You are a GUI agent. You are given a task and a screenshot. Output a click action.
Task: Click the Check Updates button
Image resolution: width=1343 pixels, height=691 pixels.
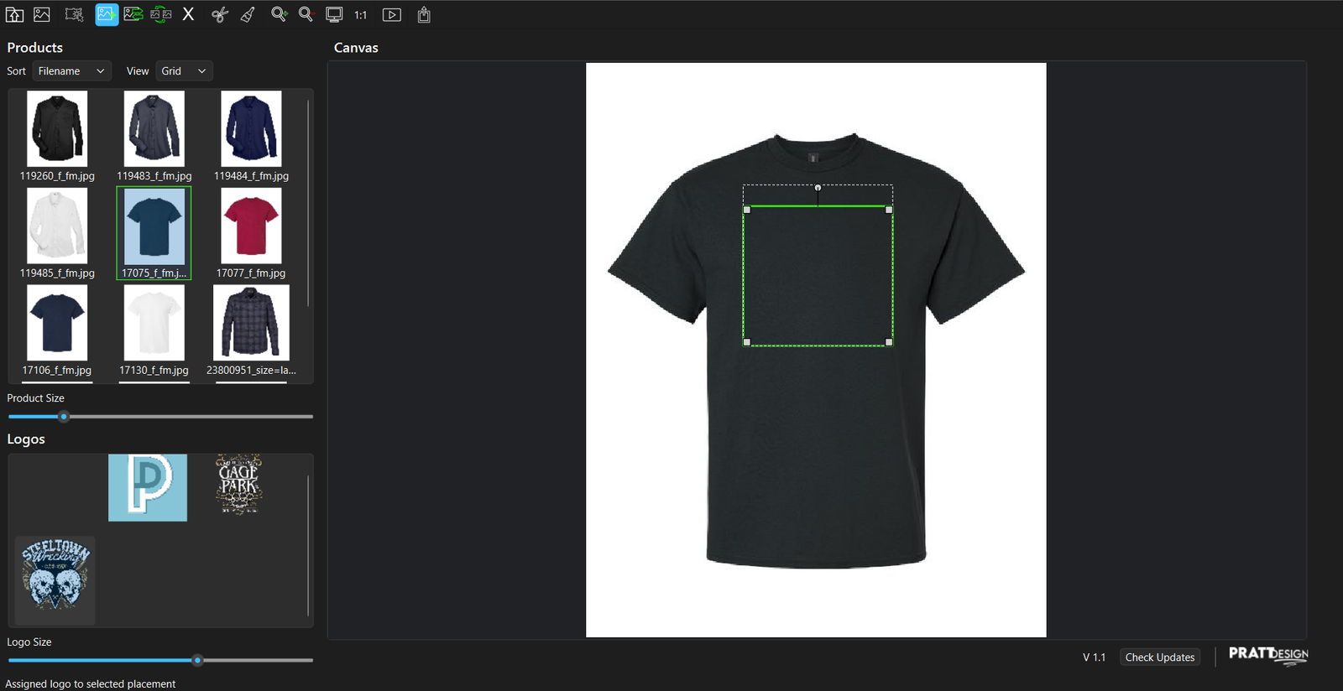pyautogui.click(x=1160, y=657)
